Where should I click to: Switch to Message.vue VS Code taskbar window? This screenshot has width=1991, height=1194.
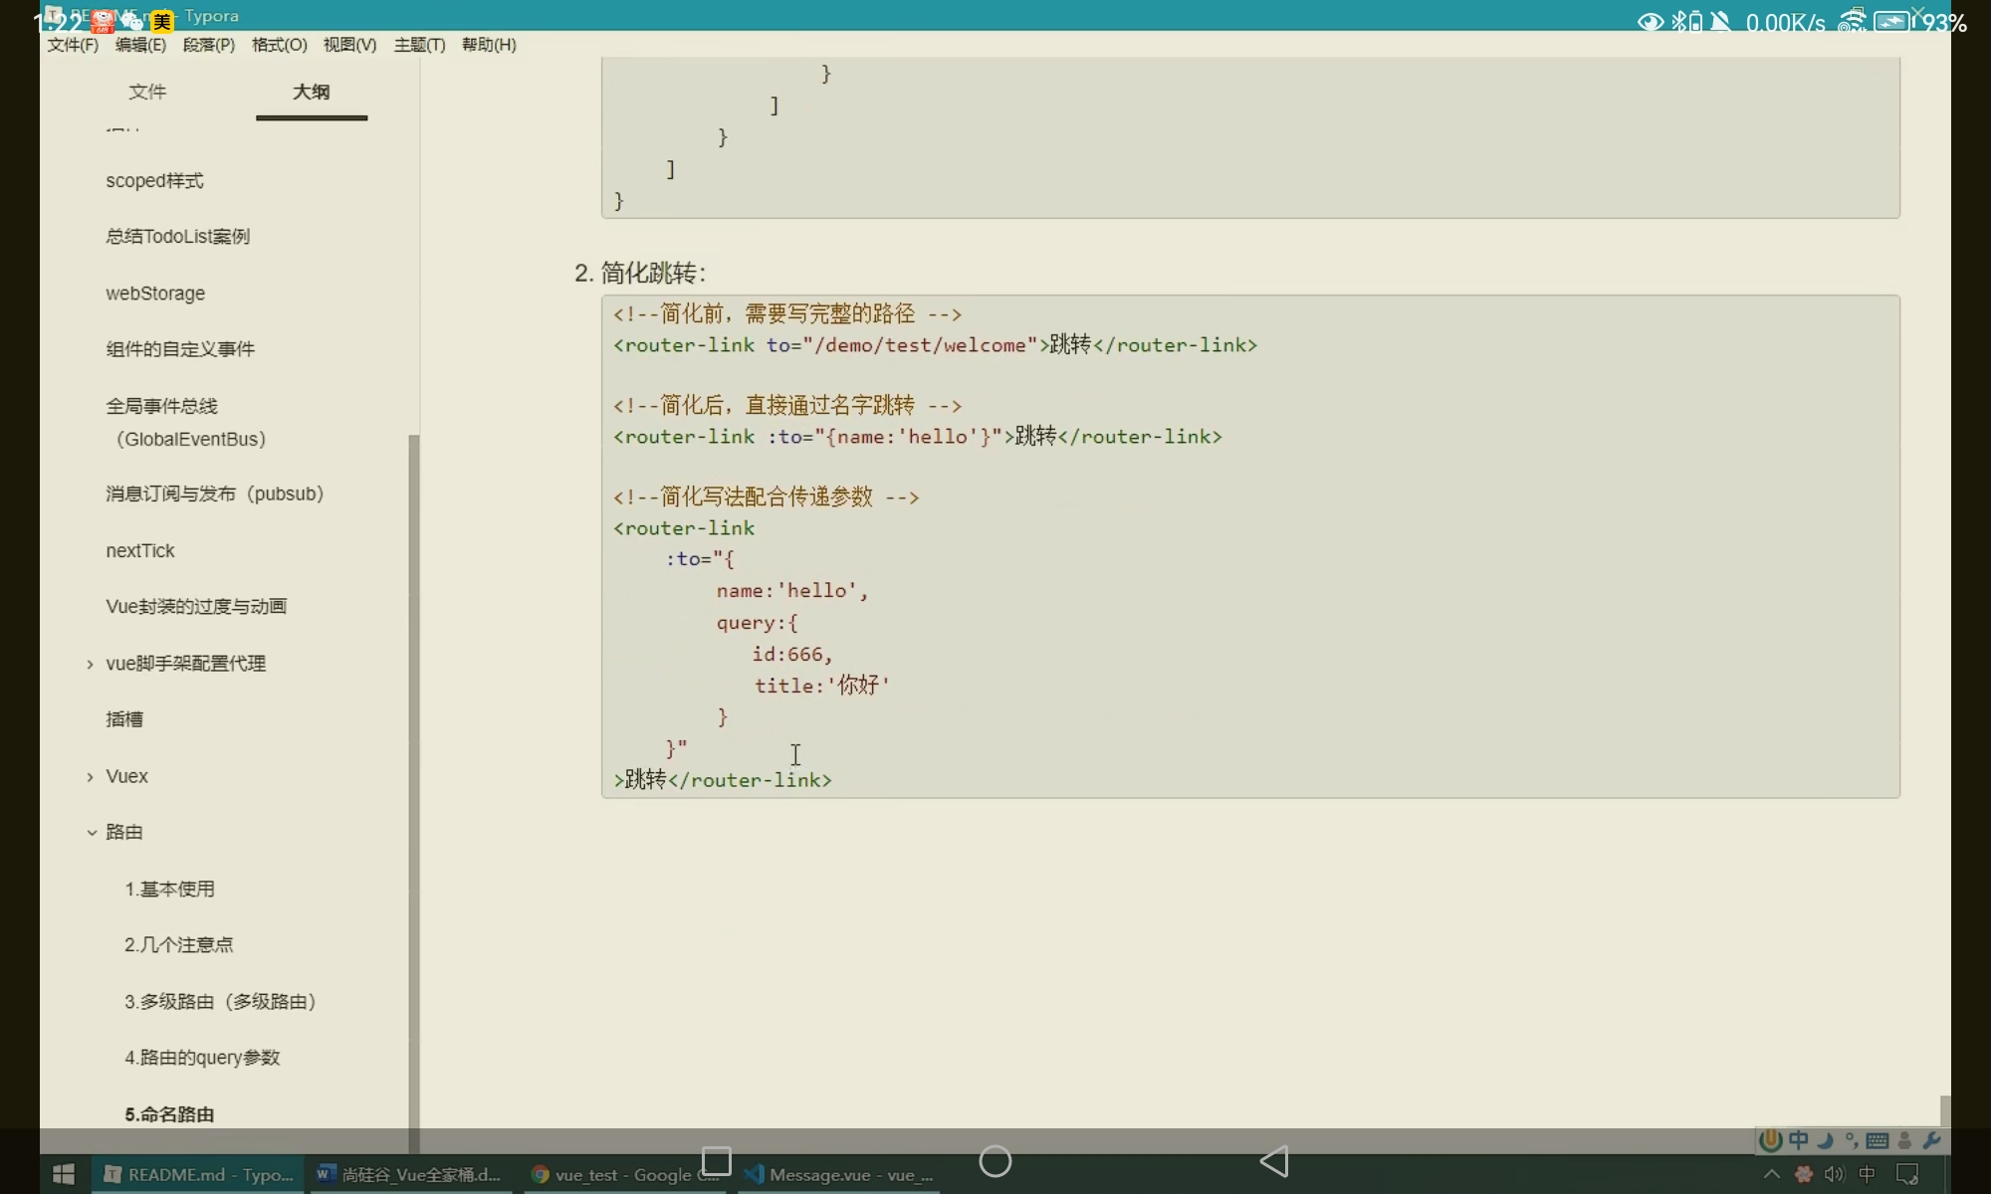[x=841, y=1174]
